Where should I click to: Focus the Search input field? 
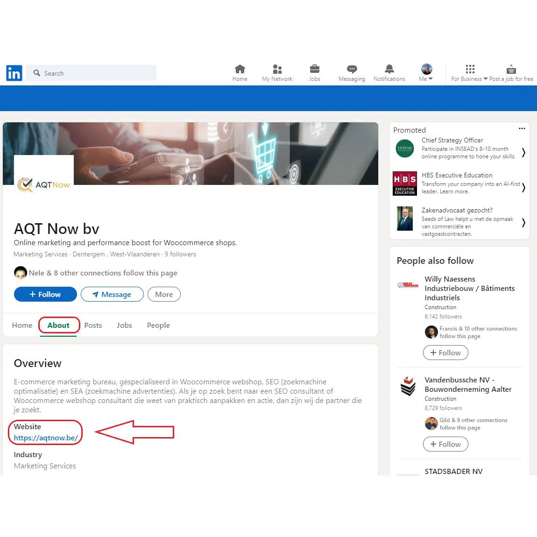(x=91, y=73)
